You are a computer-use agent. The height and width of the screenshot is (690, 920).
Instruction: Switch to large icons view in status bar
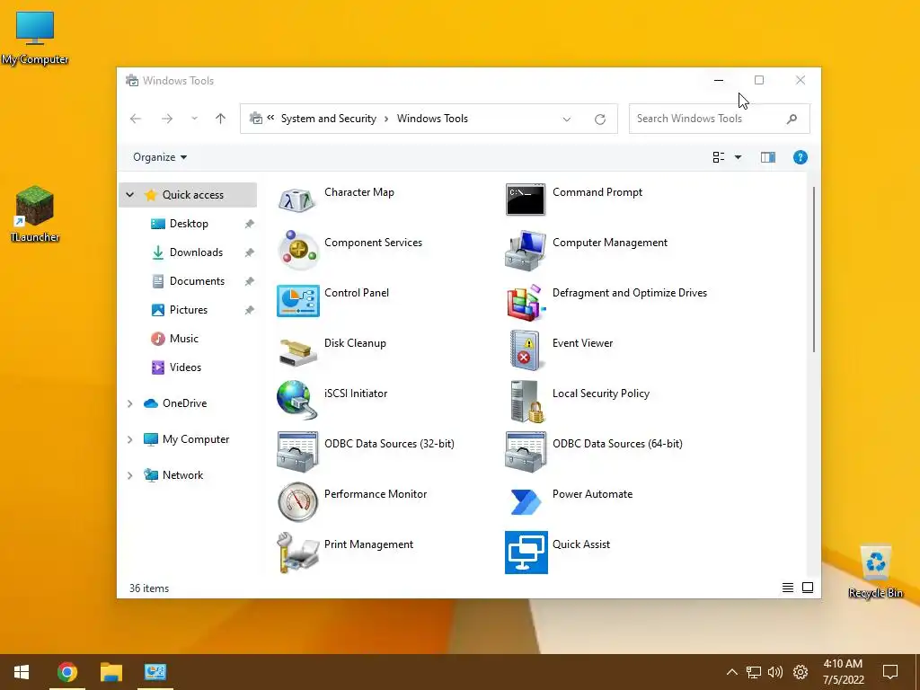click(808, 588)
